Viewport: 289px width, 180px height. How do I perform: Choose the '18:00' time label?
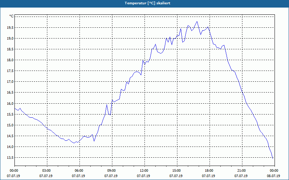(x=208, y=171)
